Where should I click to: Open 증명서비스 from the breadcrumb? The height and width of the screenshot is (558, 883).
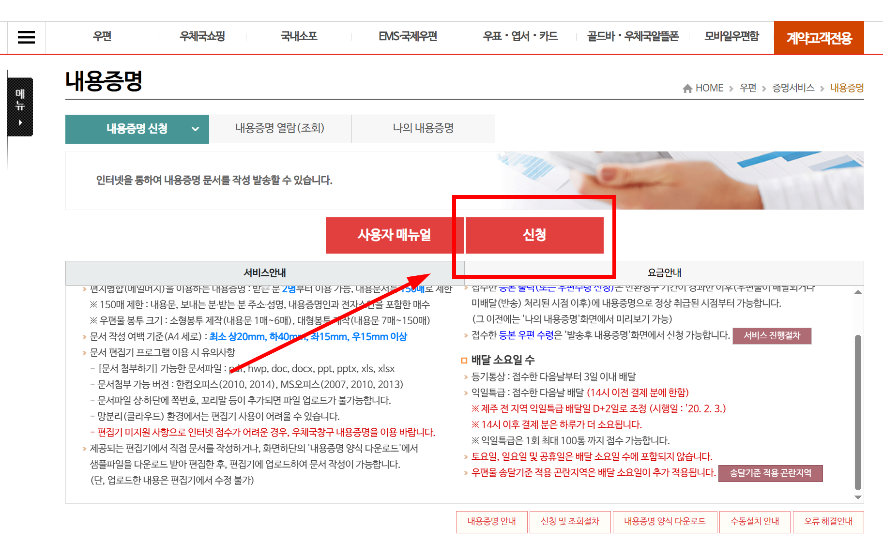coord(792,88)
